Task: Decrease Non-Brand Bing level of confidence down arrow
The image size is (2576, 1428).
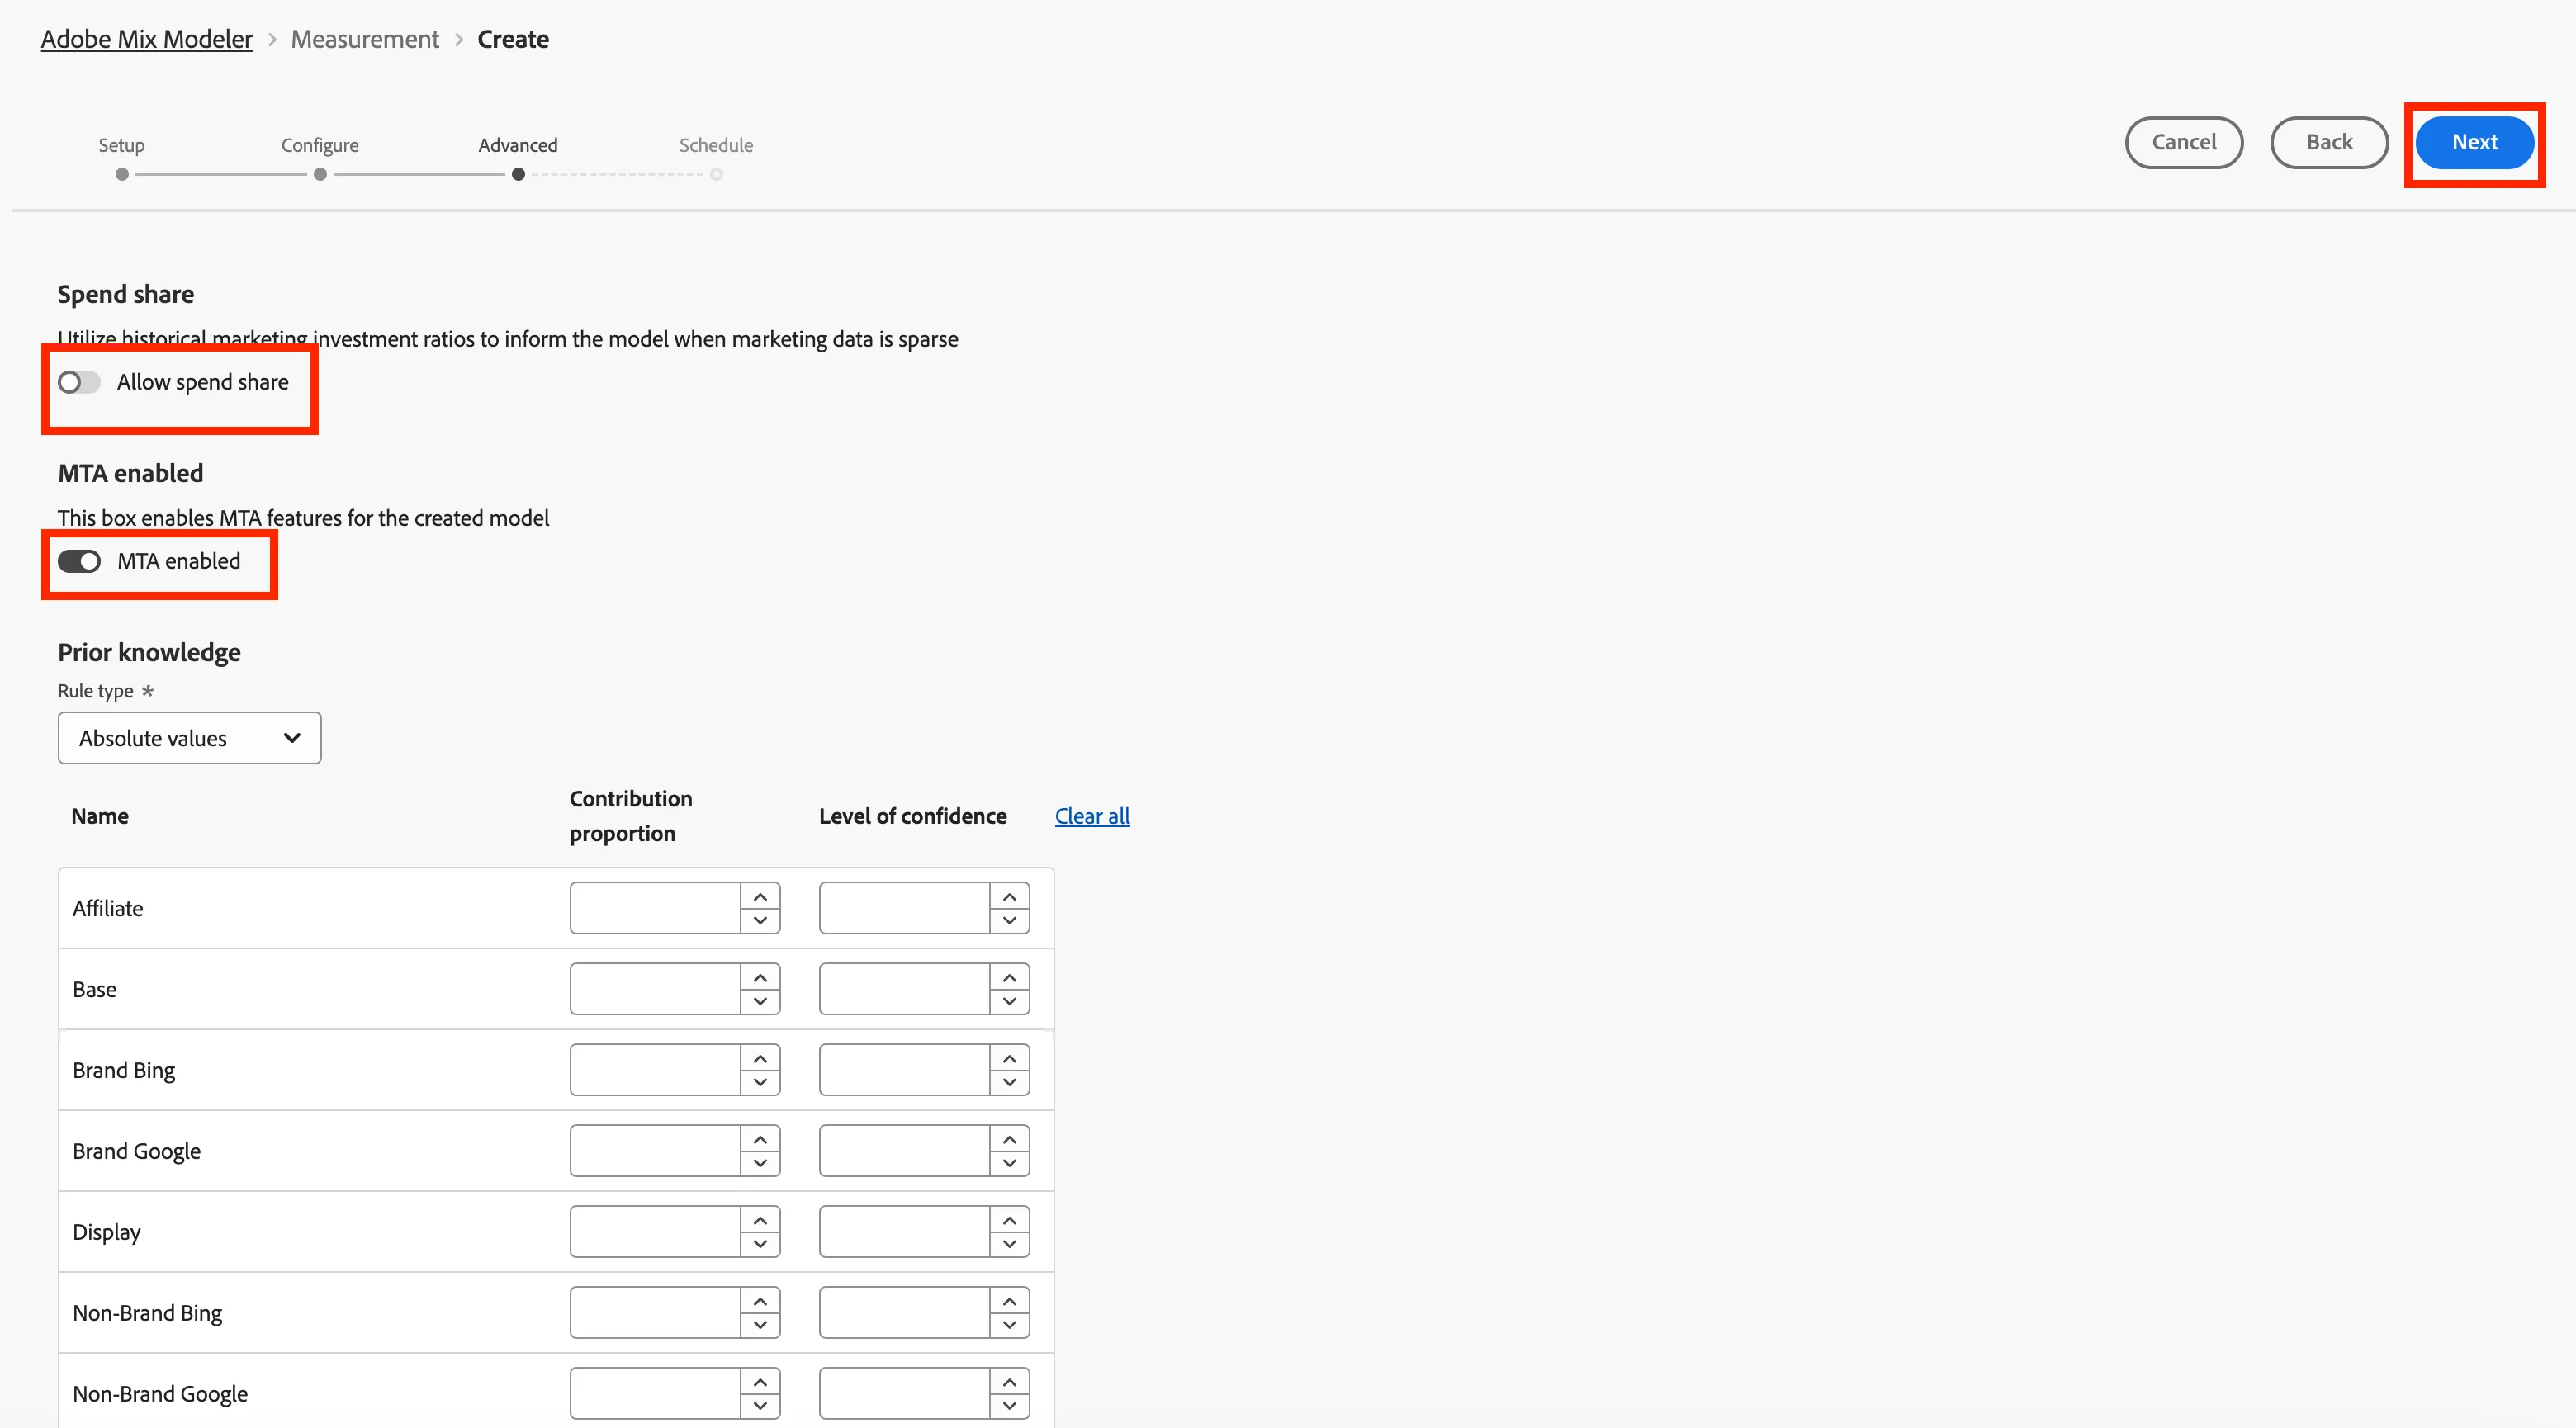Action: click(x=1010, y=1325)
